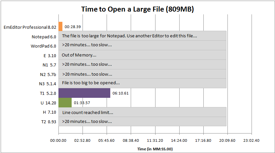Select the green U 14.20 bar

(x=65, y=103)
